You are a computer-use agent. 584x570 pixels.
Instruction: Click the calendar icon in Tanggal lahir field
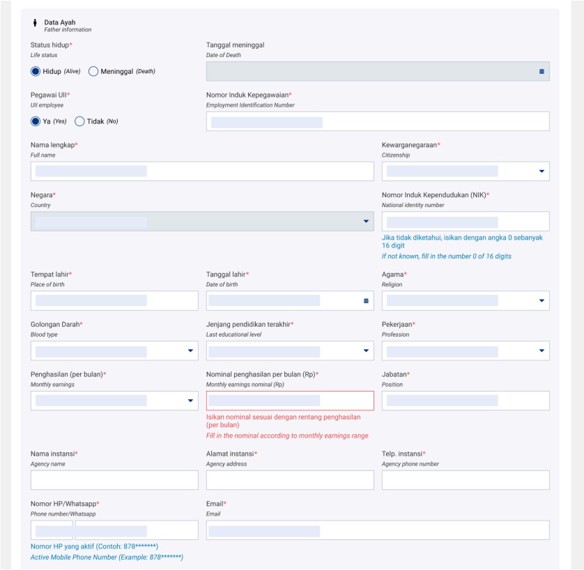[x=366, y=300]
